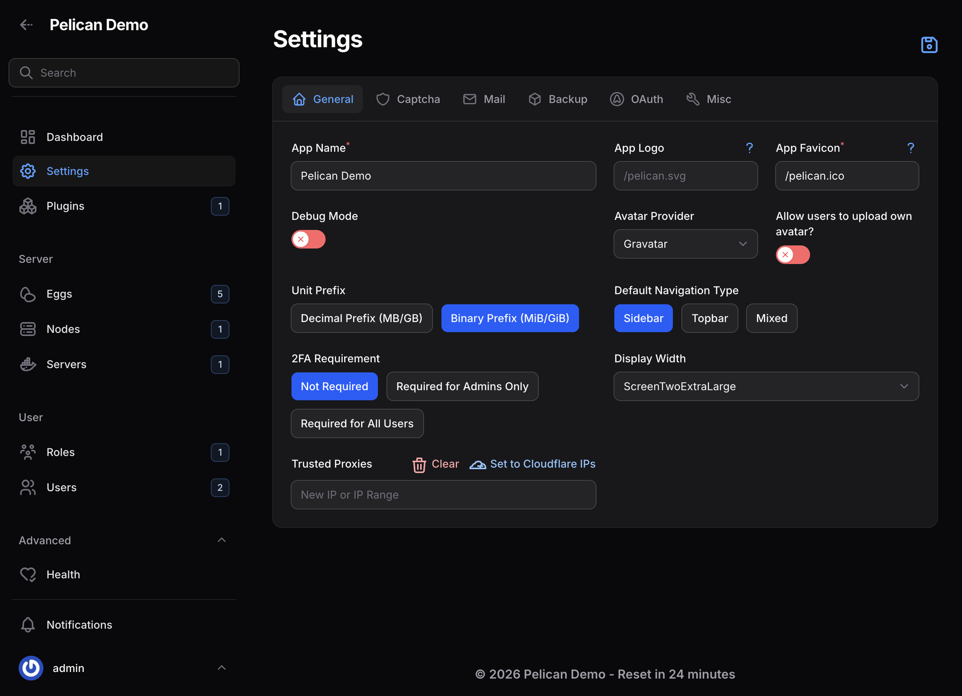Viewport: 962px width, 696px height.
Task: Click the Cloudflare cloud icon
Action: [477, 465]
